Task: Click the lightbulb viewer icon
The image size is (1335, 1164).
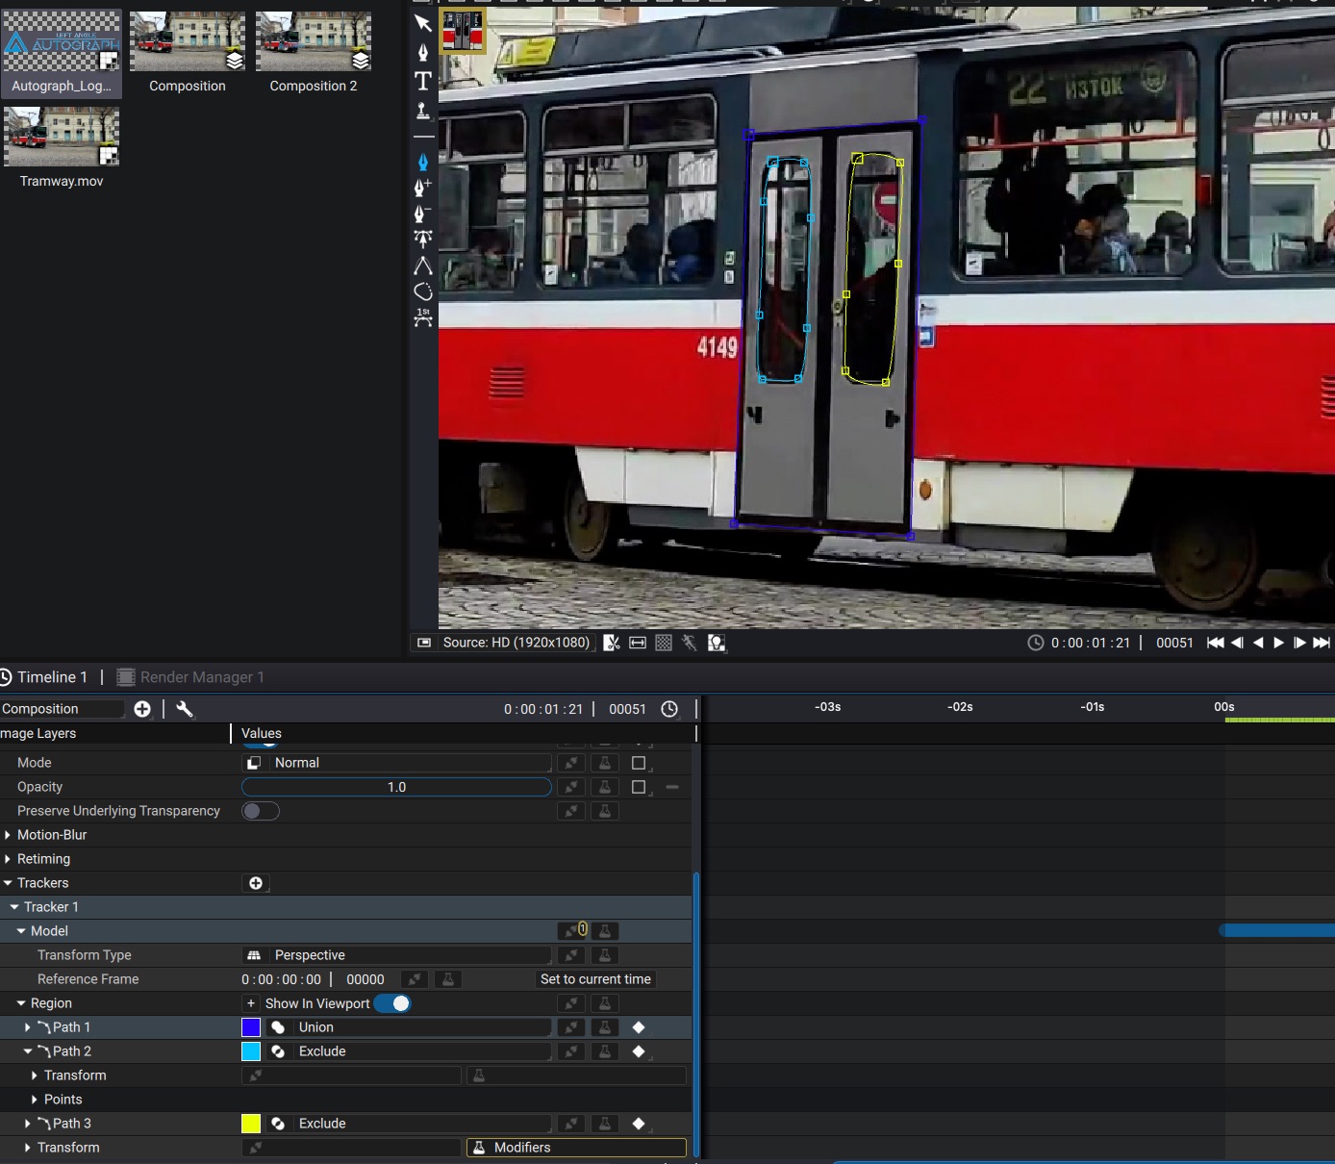Action: click(717, 643)
